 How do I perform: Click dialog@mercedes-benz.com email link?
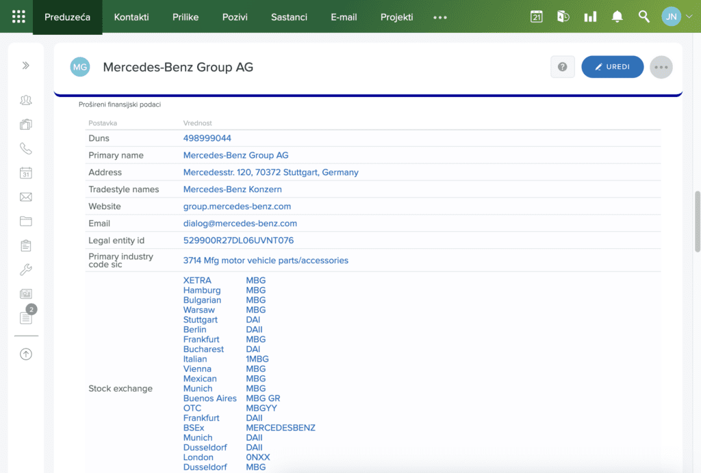[240, 223]
